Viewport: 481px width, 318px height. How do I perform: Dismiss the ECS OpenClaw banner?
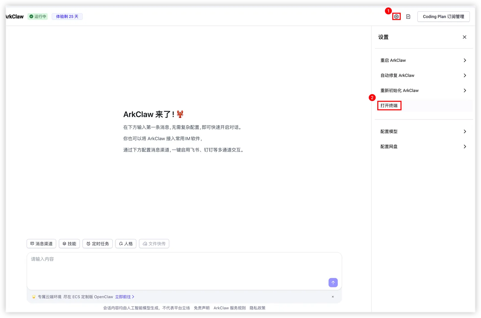[332, 297]
